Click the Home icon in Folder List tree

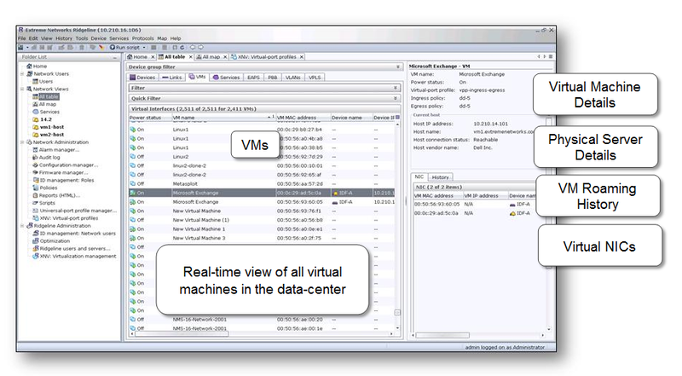(29, 67)
